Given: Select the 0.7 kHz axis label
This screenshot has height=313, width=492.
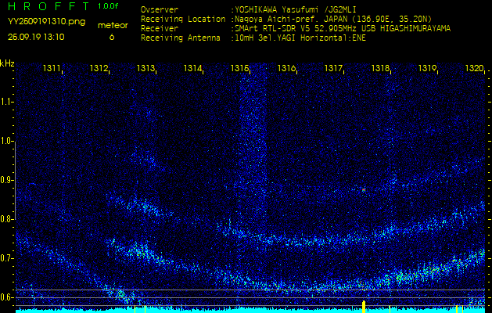Looking at the screenshot, I should [x=7, y=258].
